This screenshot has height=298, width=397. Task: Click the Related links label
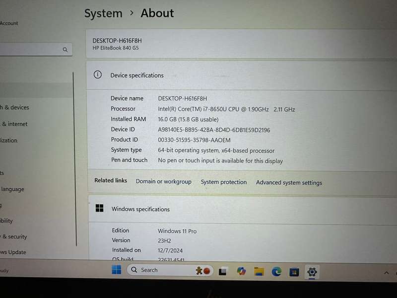click(111, 180)
